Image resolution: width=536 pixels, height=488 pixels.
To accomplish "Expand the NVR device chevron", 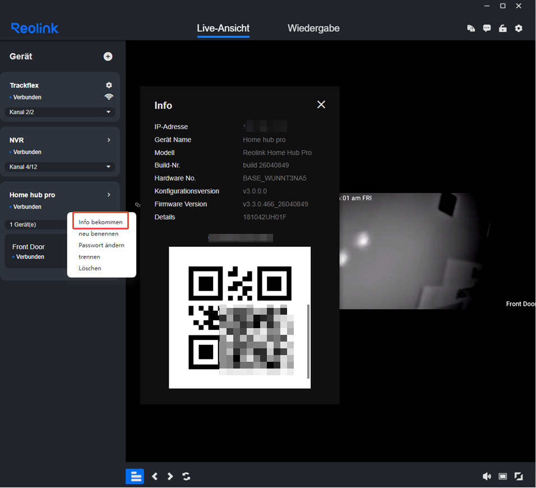I will click(109, 140).
